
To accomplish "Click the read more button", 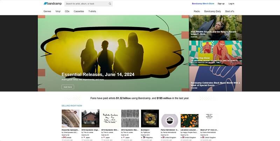I will point(68,87).
